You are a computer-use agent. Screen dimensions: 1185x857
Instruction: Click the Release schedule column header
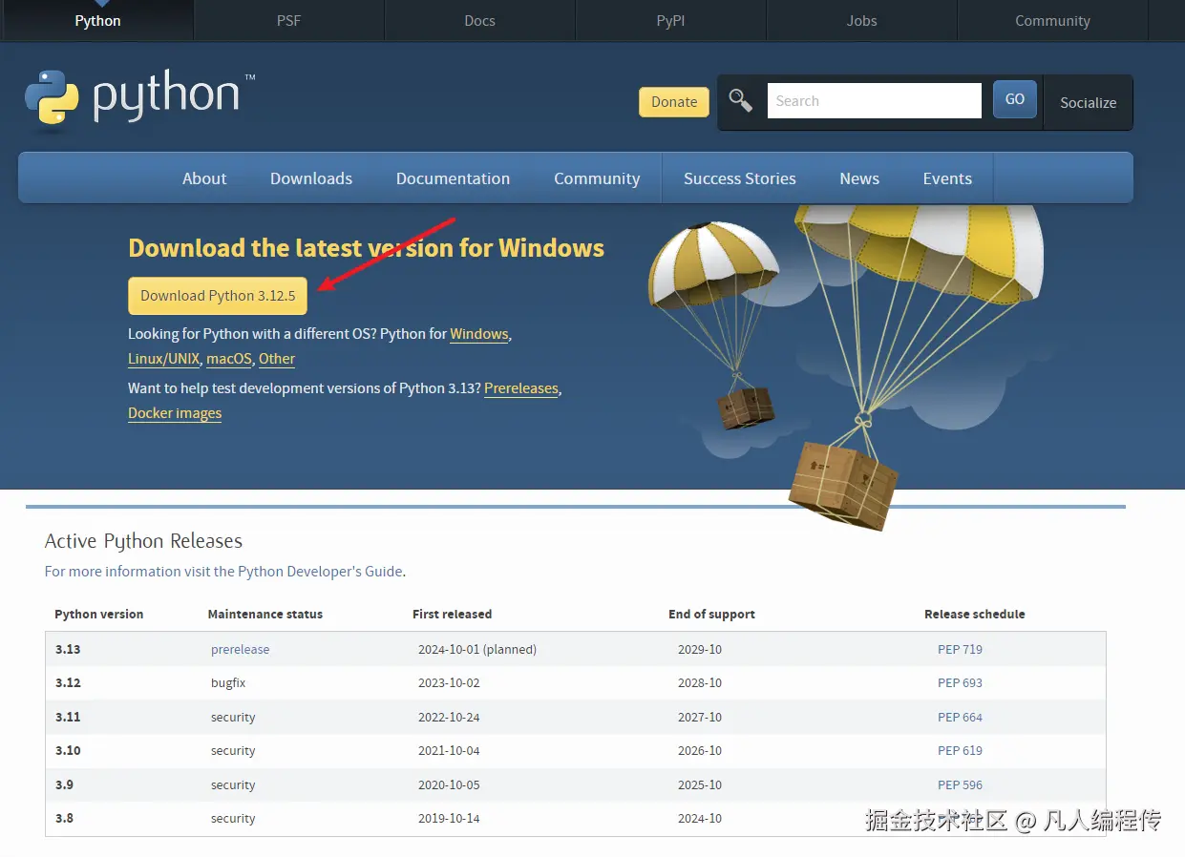[974, 614]
